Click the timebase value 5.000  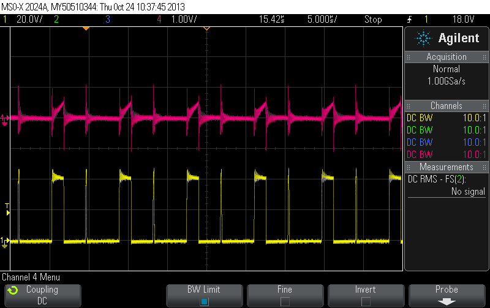pyautogui.click(x=322, y=20)
